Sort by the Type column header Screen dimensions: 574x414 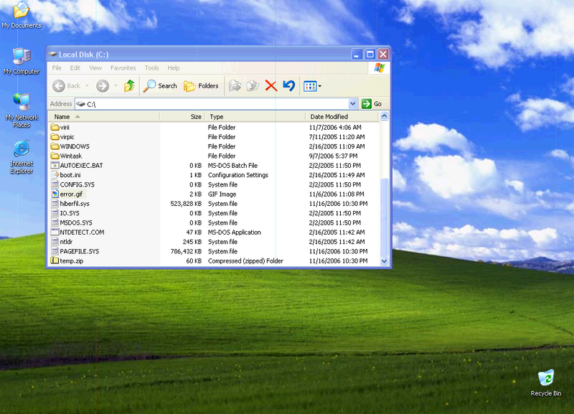255,117
